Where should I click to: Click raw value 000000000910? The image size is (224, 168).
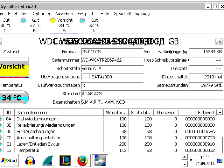coord(200,144)
